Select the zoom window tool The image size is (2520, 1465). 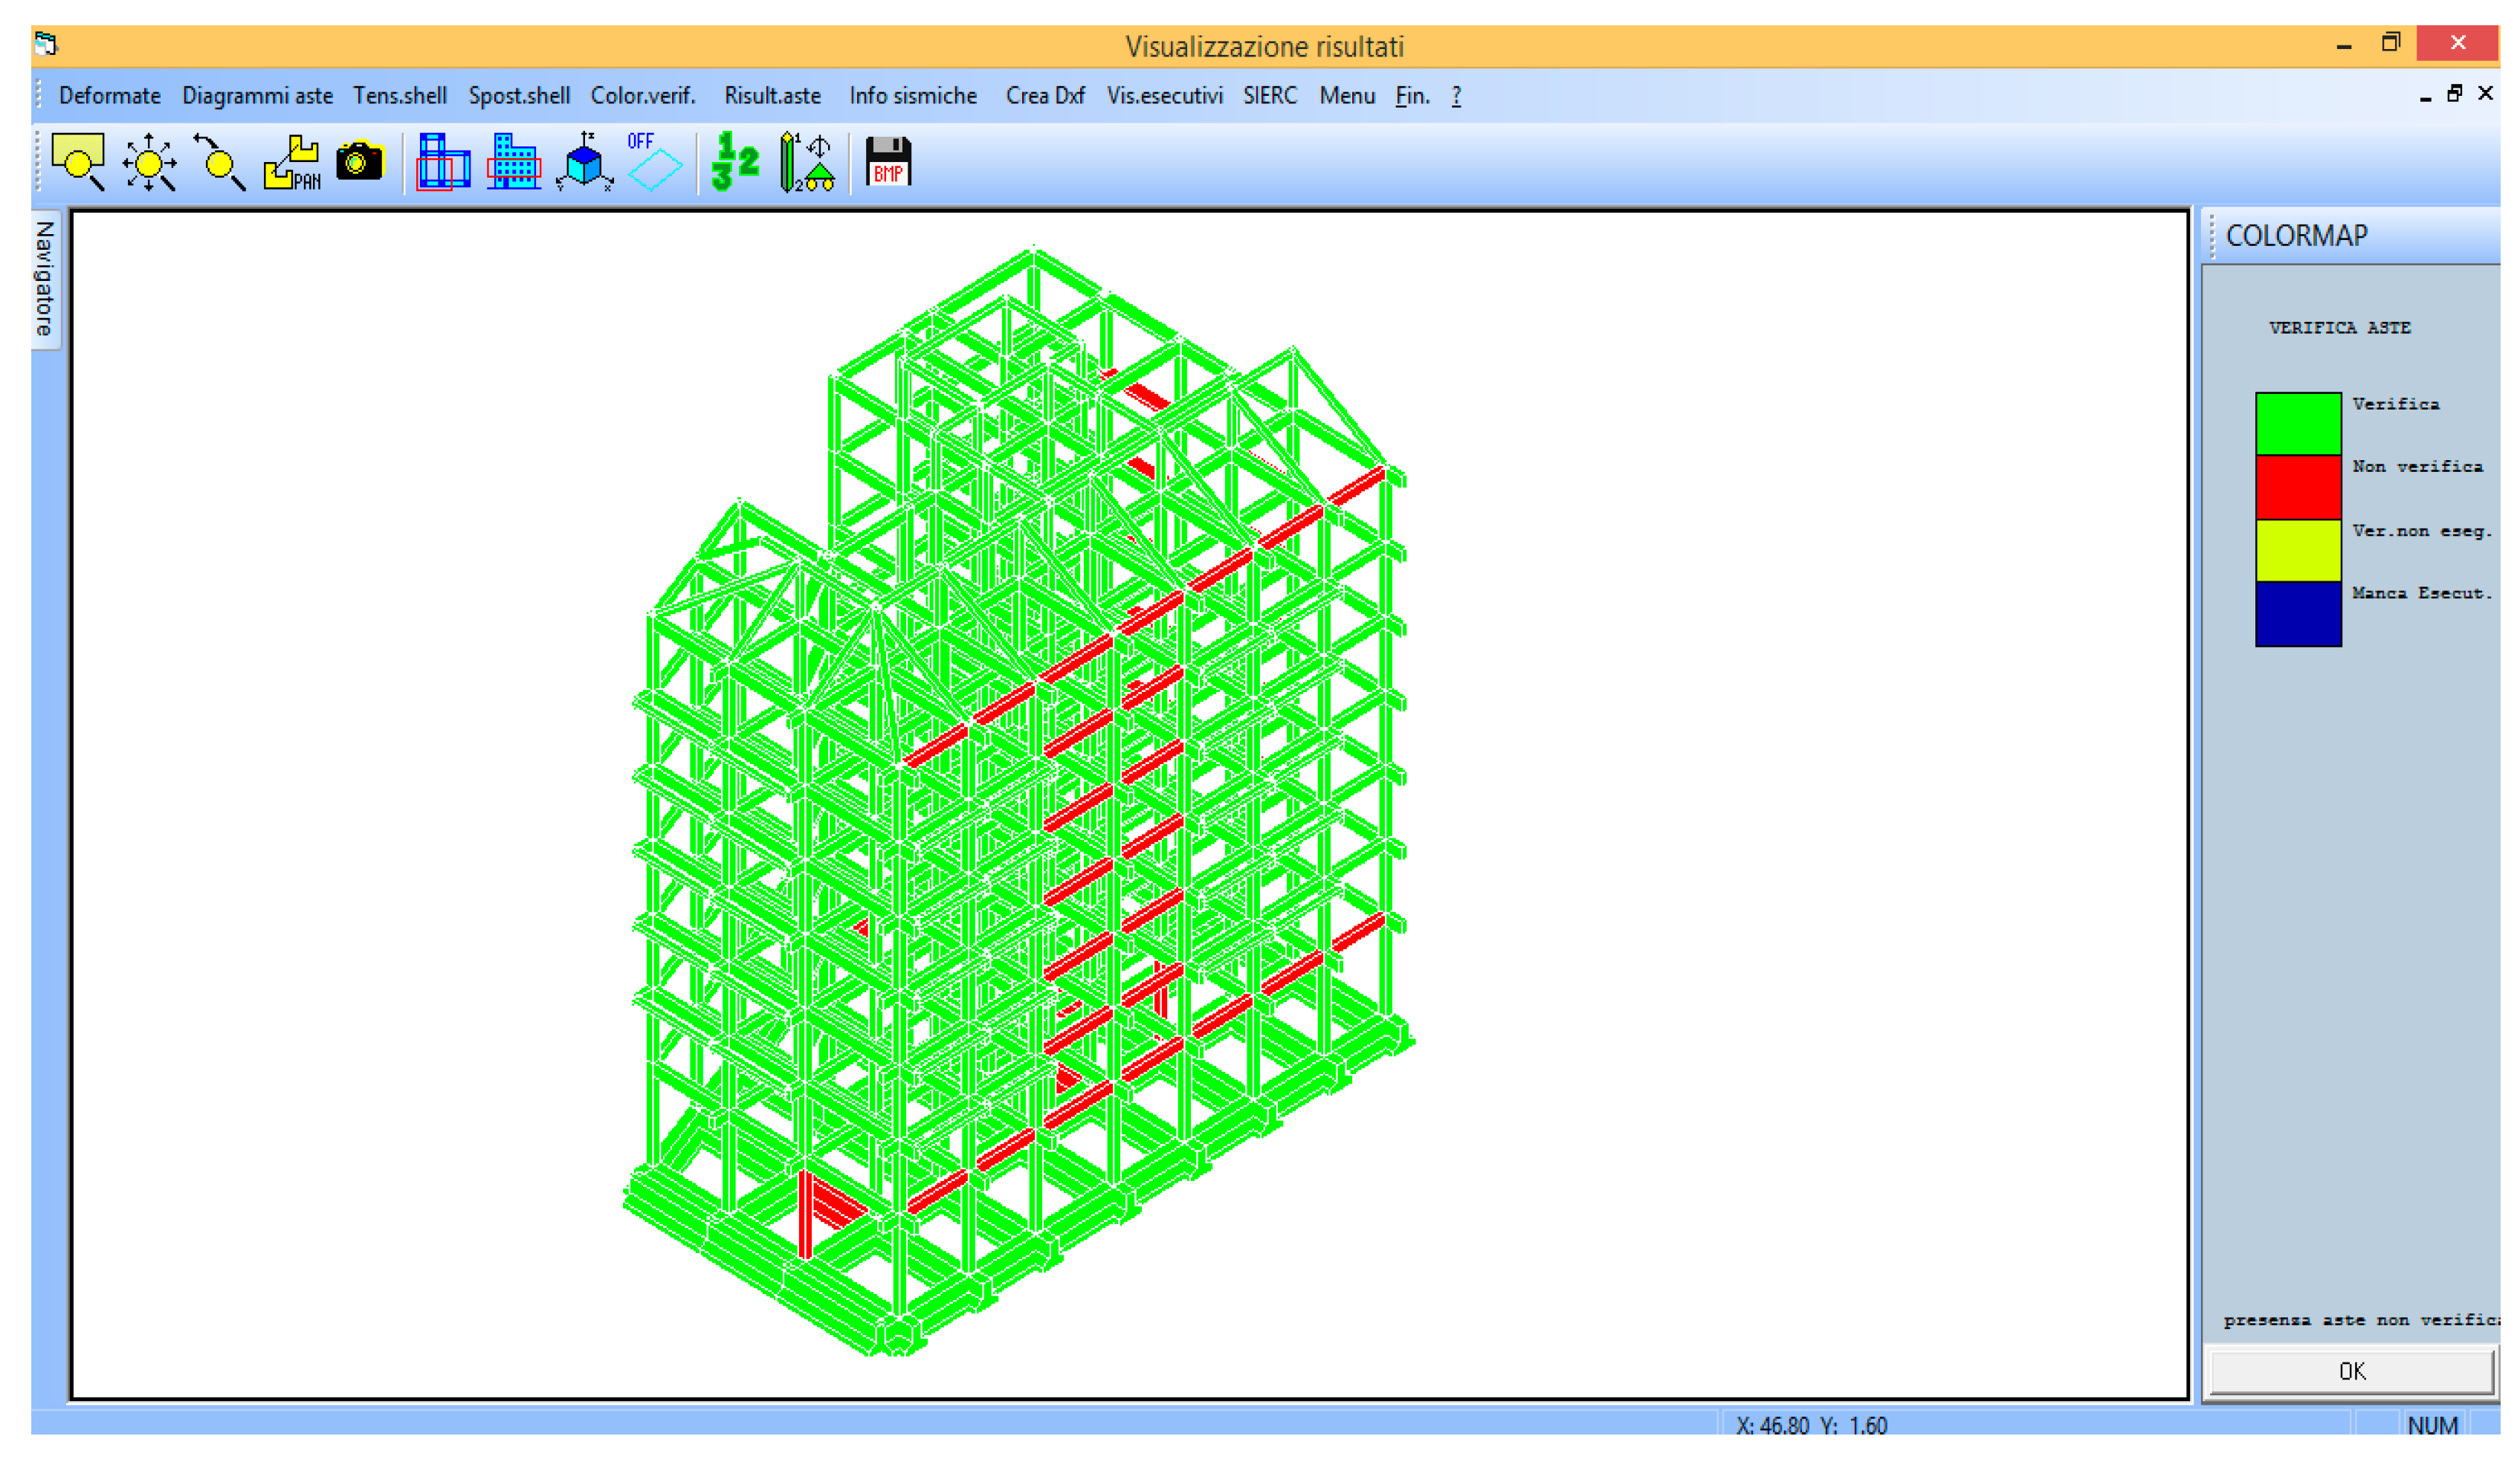78,162
